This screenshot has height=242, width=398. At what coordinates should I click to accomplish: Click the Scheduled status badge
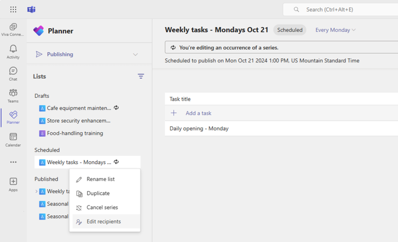(290, 30)
